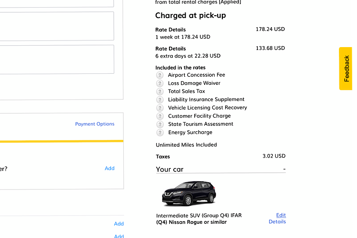Click the second empty text box
The height and width of the screenshot is (238, 357).
pyautogui.click(x=57, y=59)
